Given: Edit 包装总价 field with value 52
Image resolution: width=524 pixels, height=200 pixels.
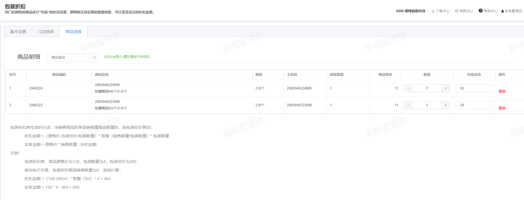Looking at the screenshot, I should pos(474,88).
